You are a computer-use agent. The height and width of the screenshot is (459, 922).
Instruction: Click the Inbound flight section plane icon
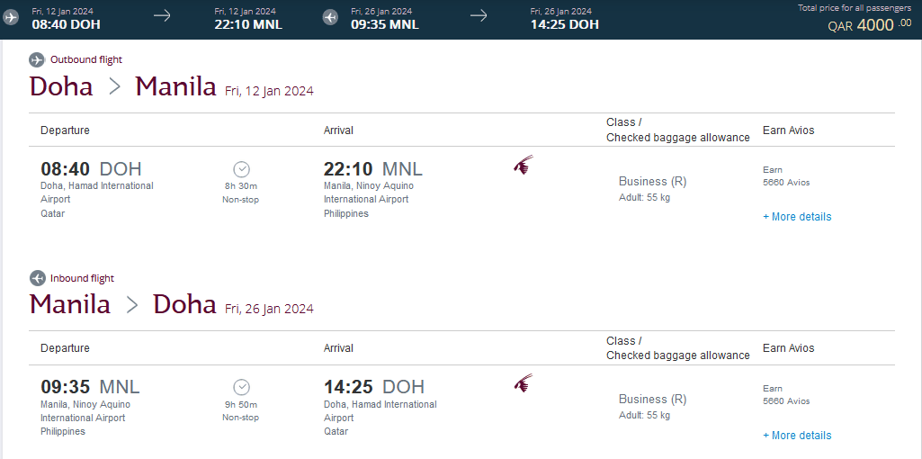(37, 278)
